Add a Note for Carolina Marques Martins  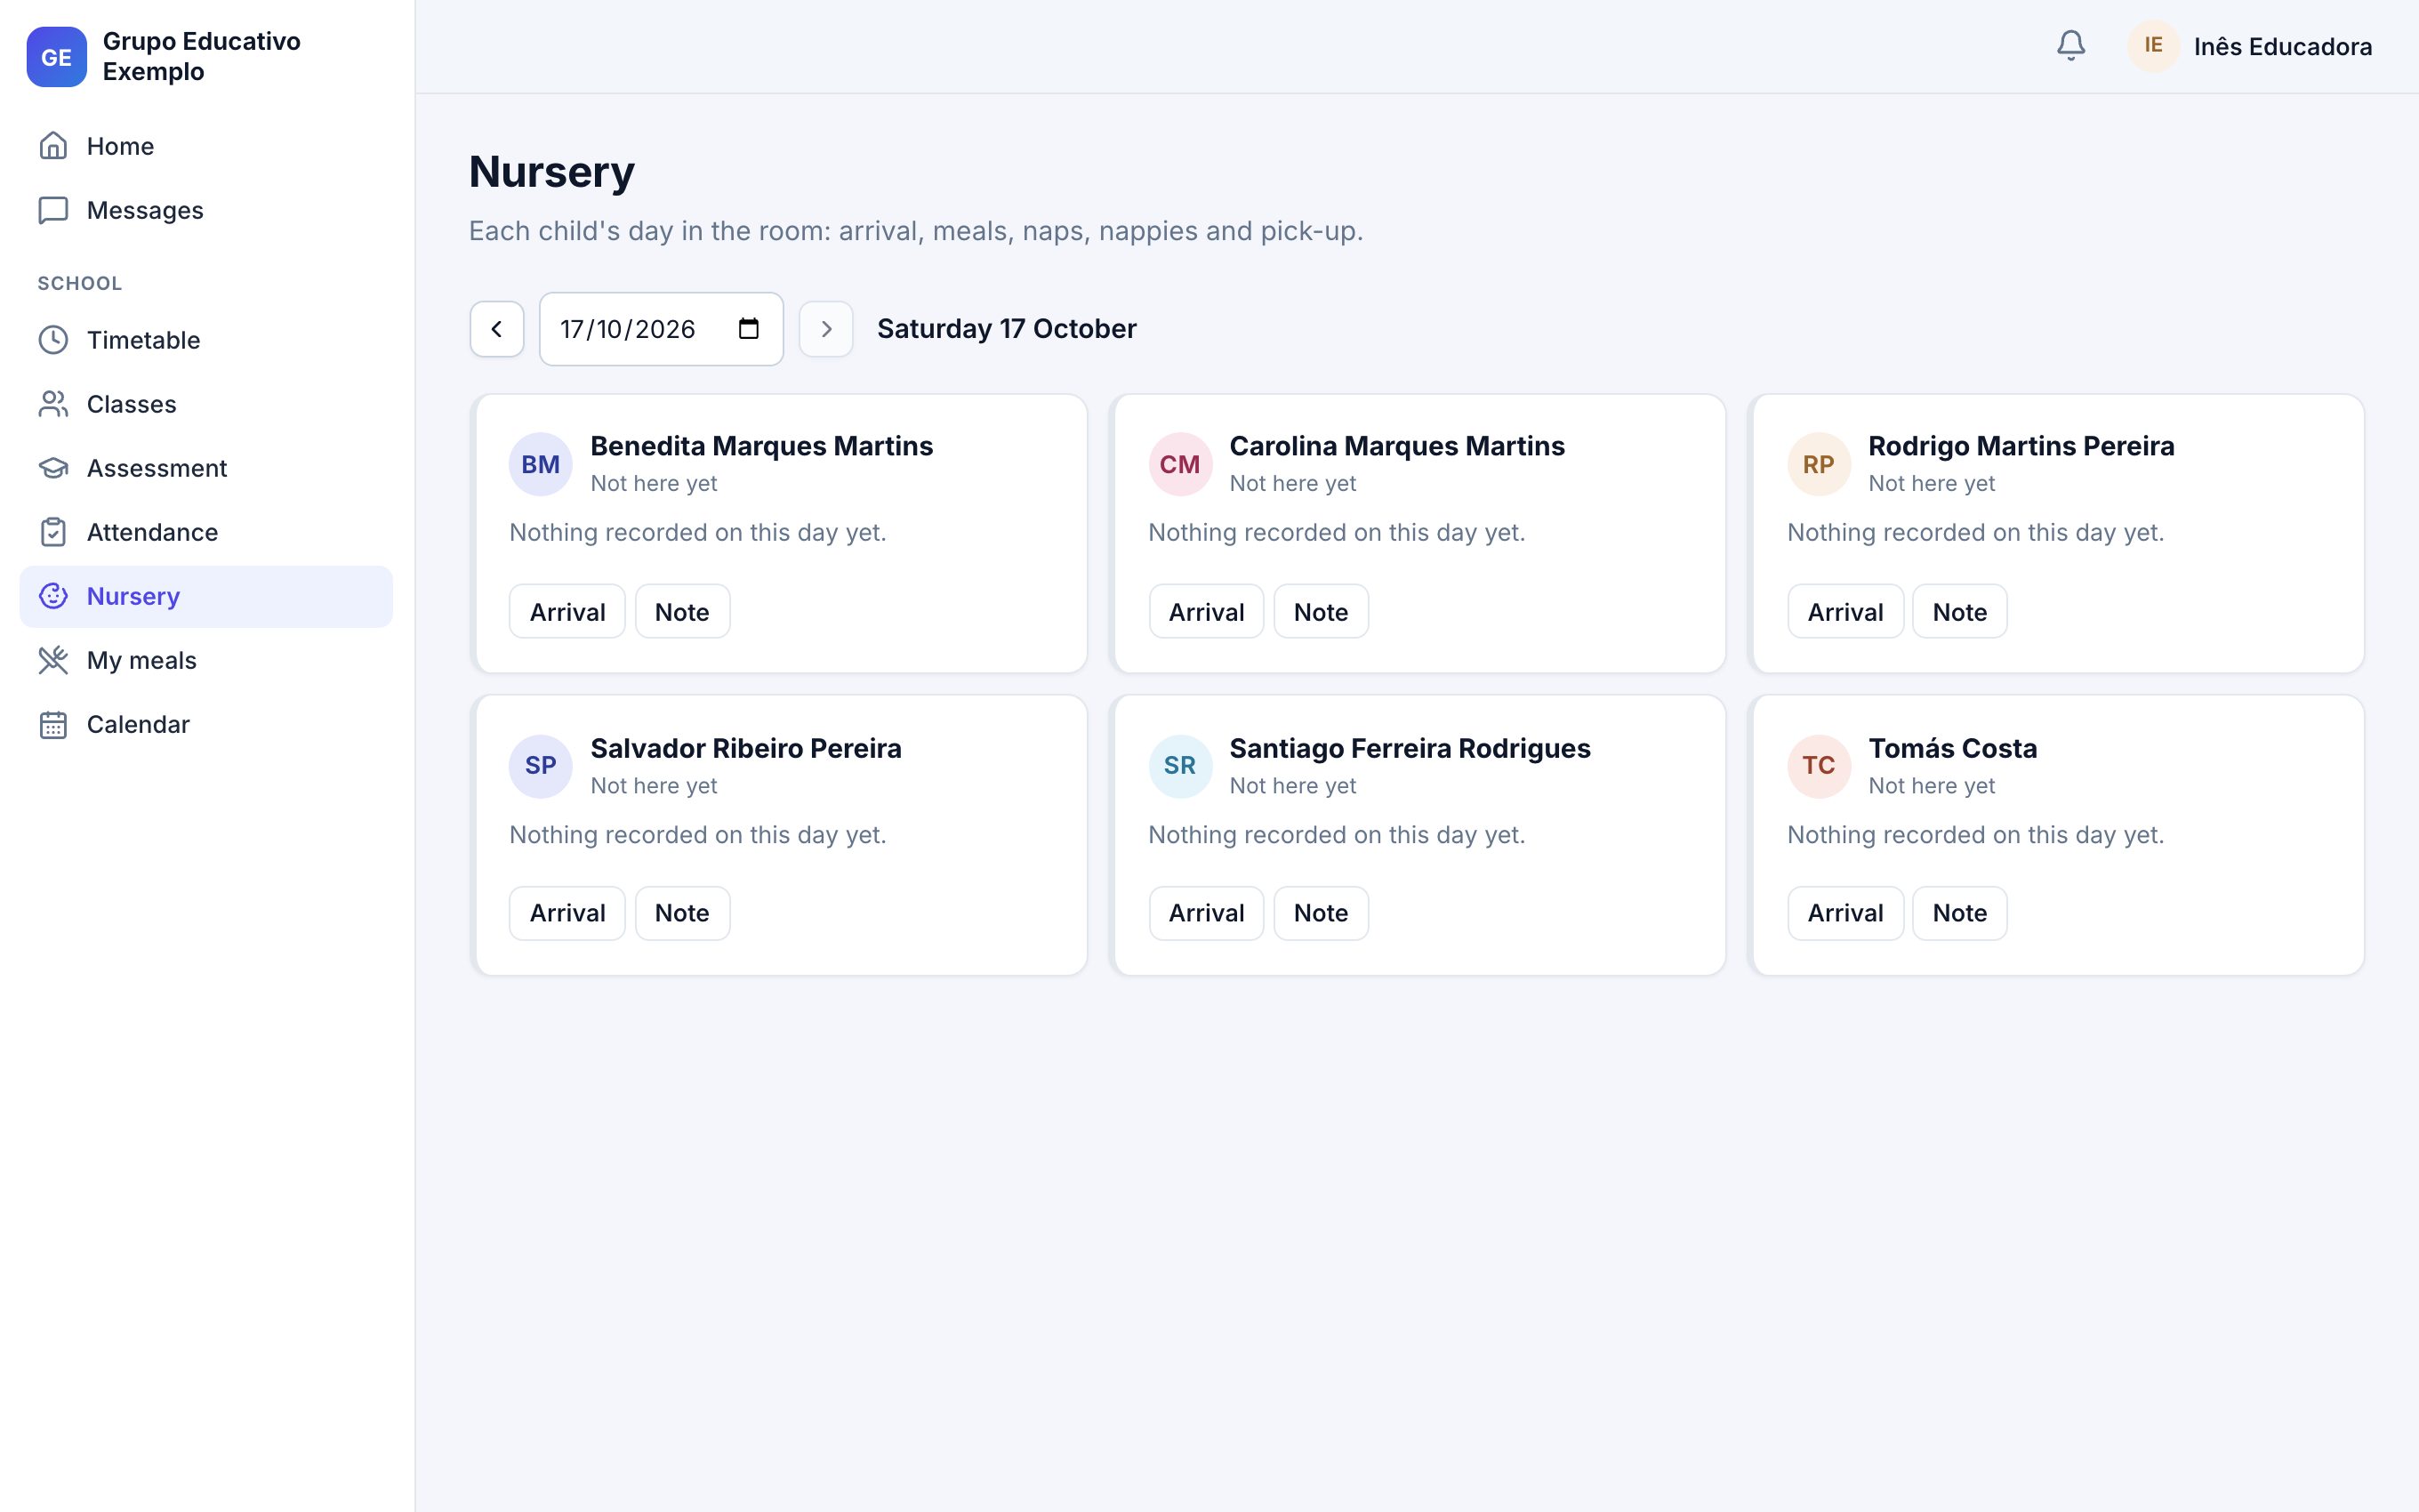1321,611
